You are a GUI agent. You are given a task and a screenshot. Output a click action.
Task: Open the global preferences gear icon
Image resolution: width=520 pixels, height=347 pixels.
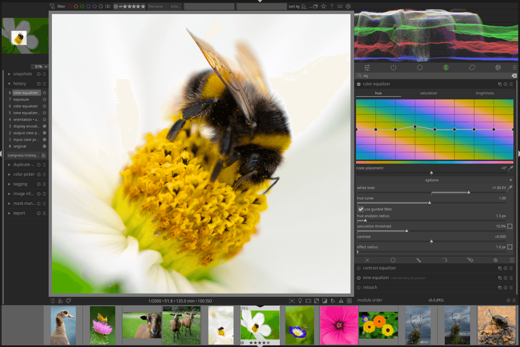(348, 6)
